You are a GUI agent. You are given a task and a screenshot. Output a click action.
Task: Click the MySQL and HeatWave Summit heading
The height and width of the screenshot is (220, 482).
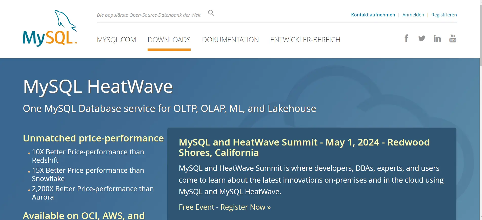(x=304, y=148)
